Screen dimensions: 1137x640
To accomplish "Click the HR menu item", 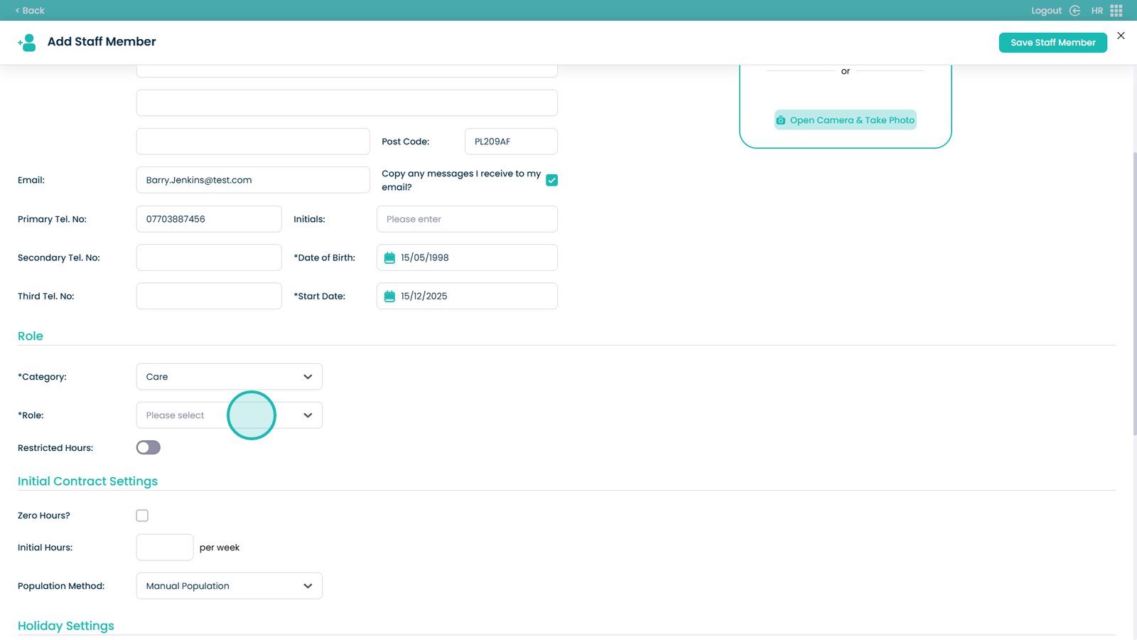I will click(1097, 11).
